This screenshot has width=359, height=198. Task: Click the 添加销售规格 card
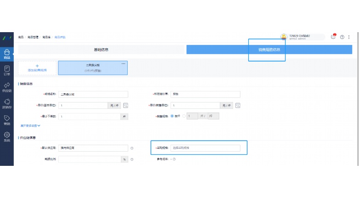tap(37, 68)
